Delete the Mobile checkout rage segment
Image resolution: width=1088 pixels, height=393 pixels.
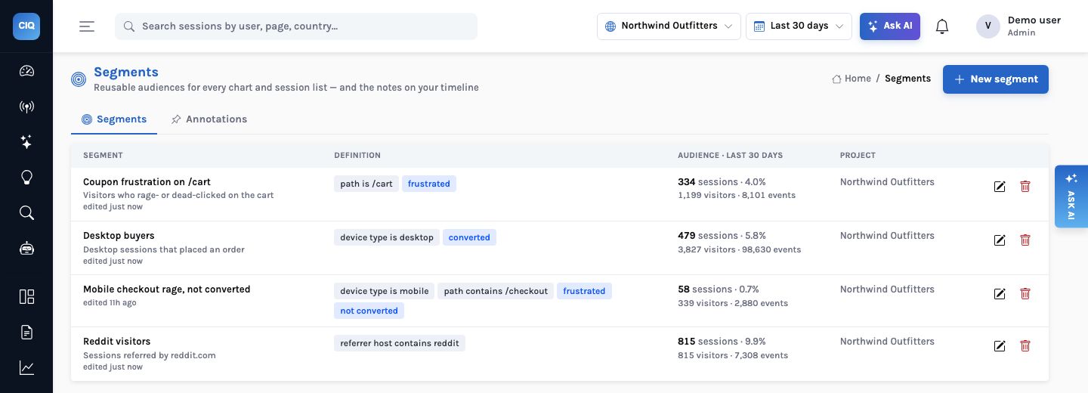coord(1025,293)
